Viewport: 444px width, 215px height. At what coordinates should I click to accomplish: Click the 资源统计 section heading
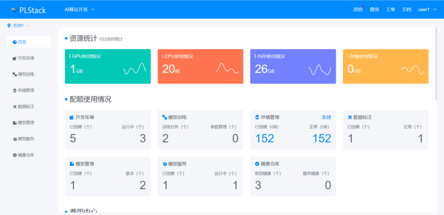pos(83,39)
